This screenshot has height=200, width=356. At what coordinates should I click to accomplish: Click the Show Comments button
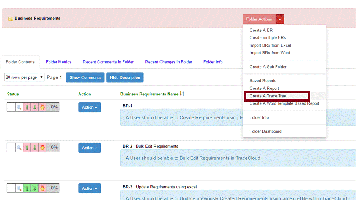click(85, 78)
